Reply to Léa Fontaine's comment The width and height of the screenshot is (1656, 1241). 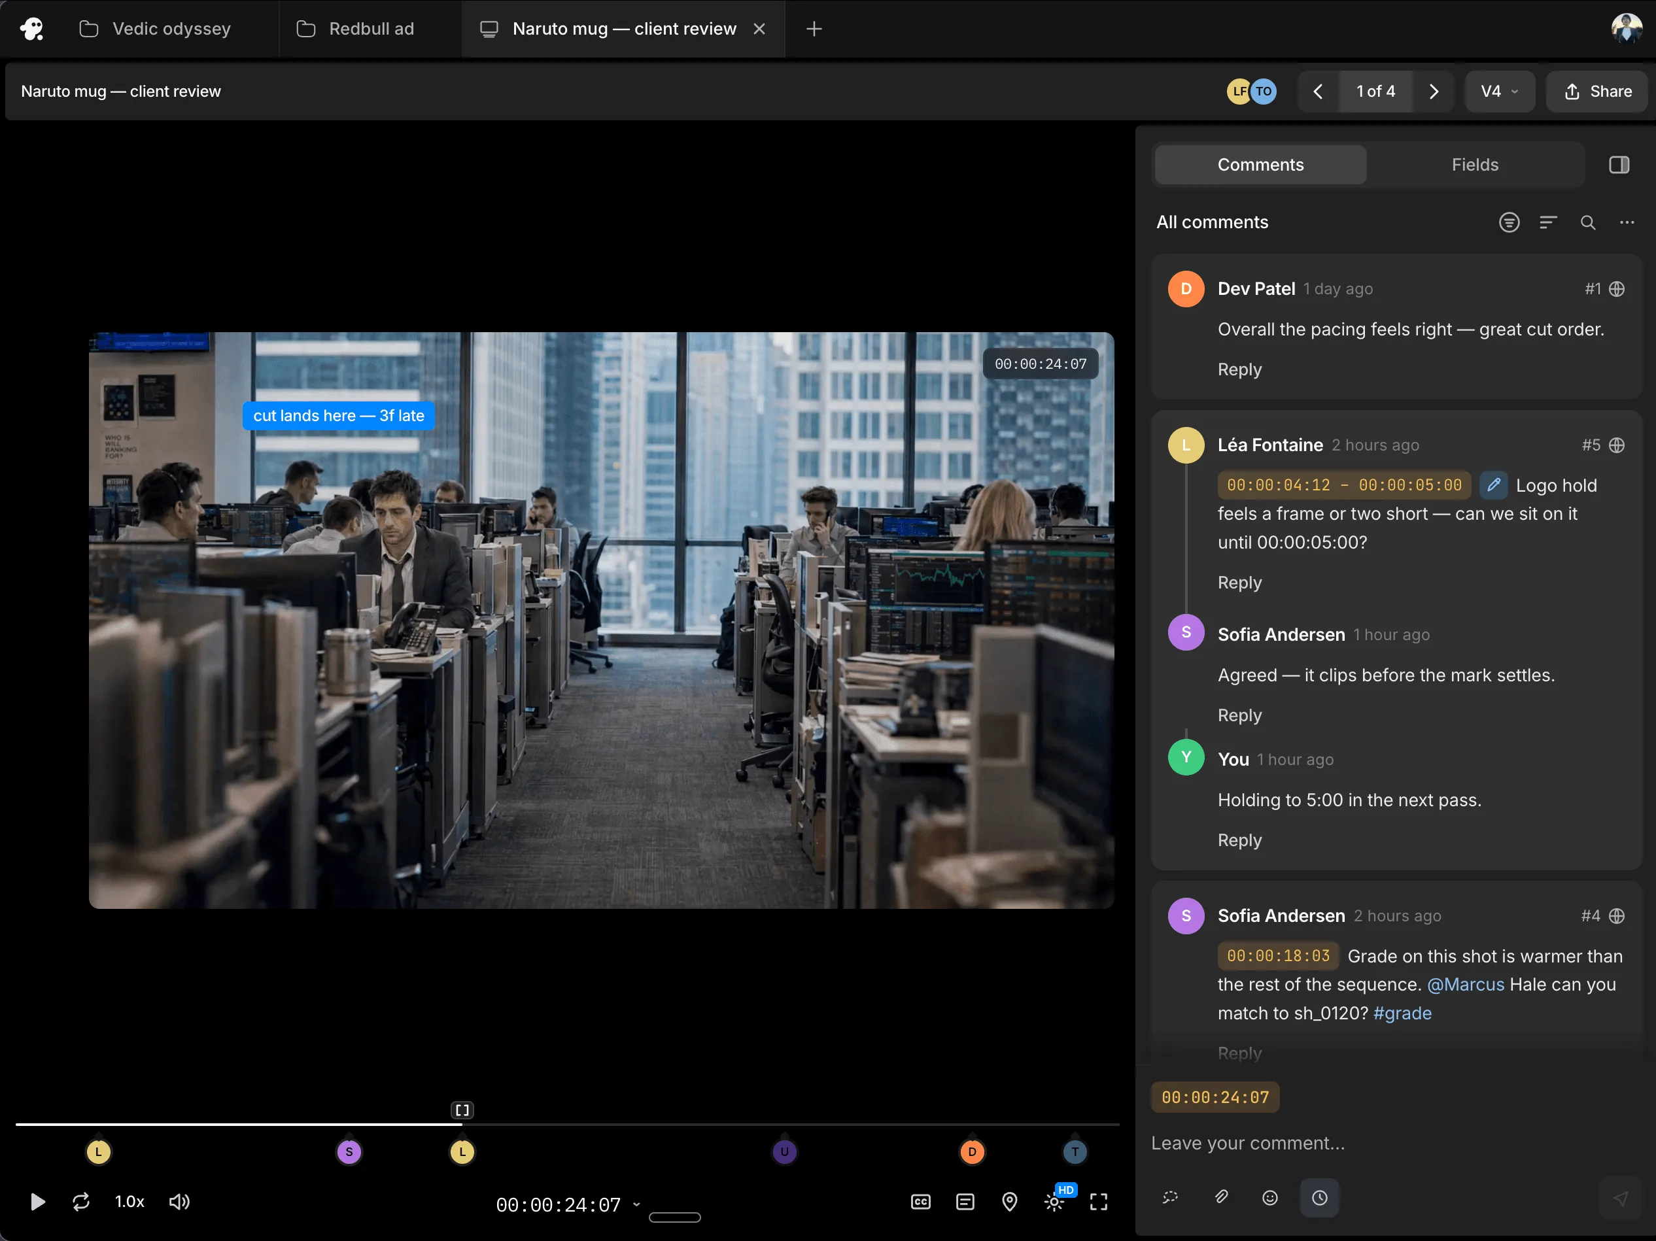[x=1239, y=583]
